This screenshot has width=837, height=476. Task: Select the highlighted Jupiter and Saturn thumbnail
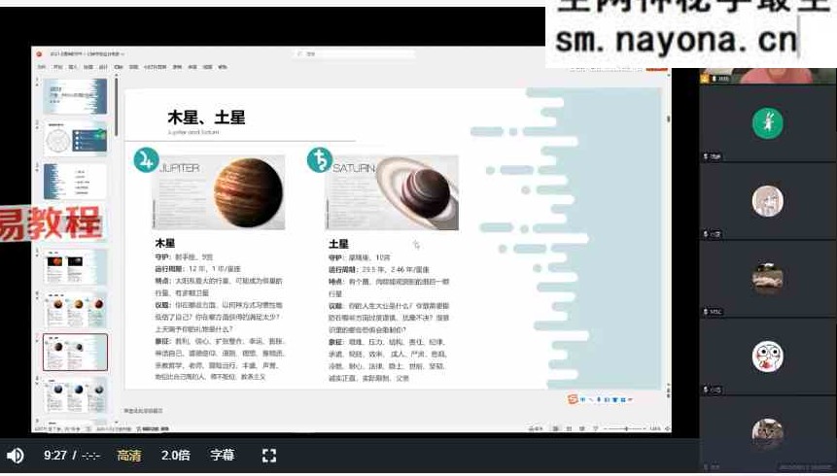pos(75,353)
